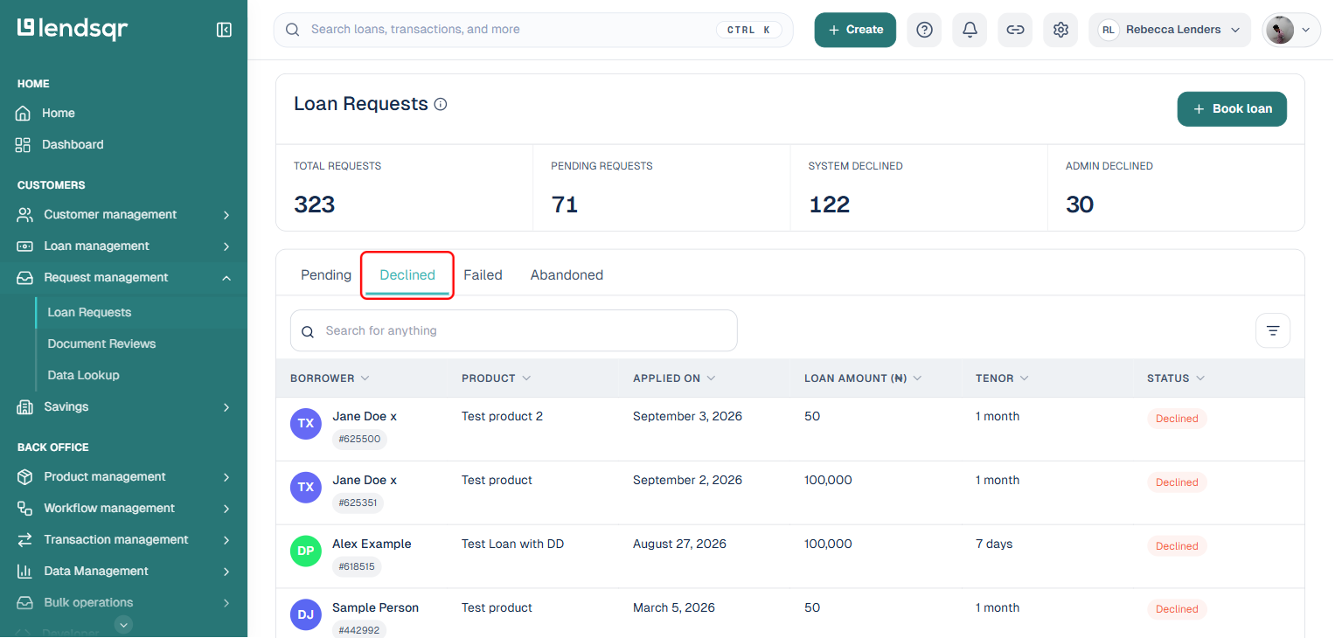The width and height of the screenshot is (1342, 638).
Task: Open the LOAN AMOUNT column dropdown
Action: [916, 378]
